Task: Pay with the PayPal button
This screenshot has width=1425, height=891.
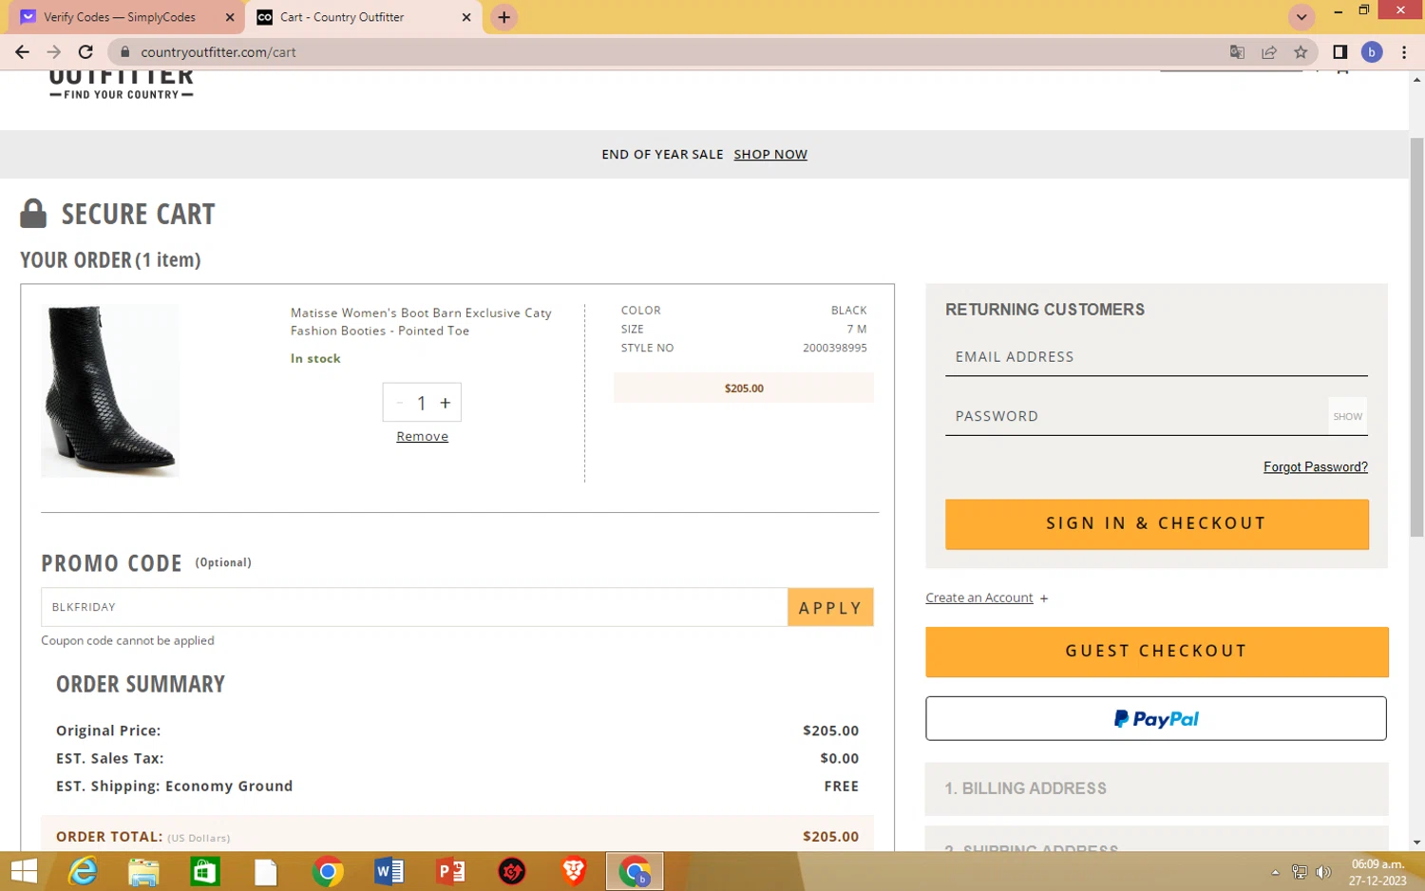Action: click(x=1156, y=718)
